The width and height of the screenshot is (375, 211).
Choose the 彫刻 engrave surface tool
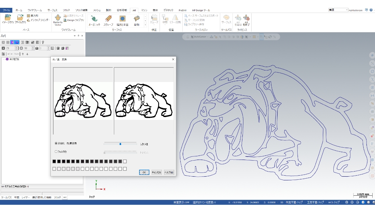pyautogui.click(x=137, y=20)
